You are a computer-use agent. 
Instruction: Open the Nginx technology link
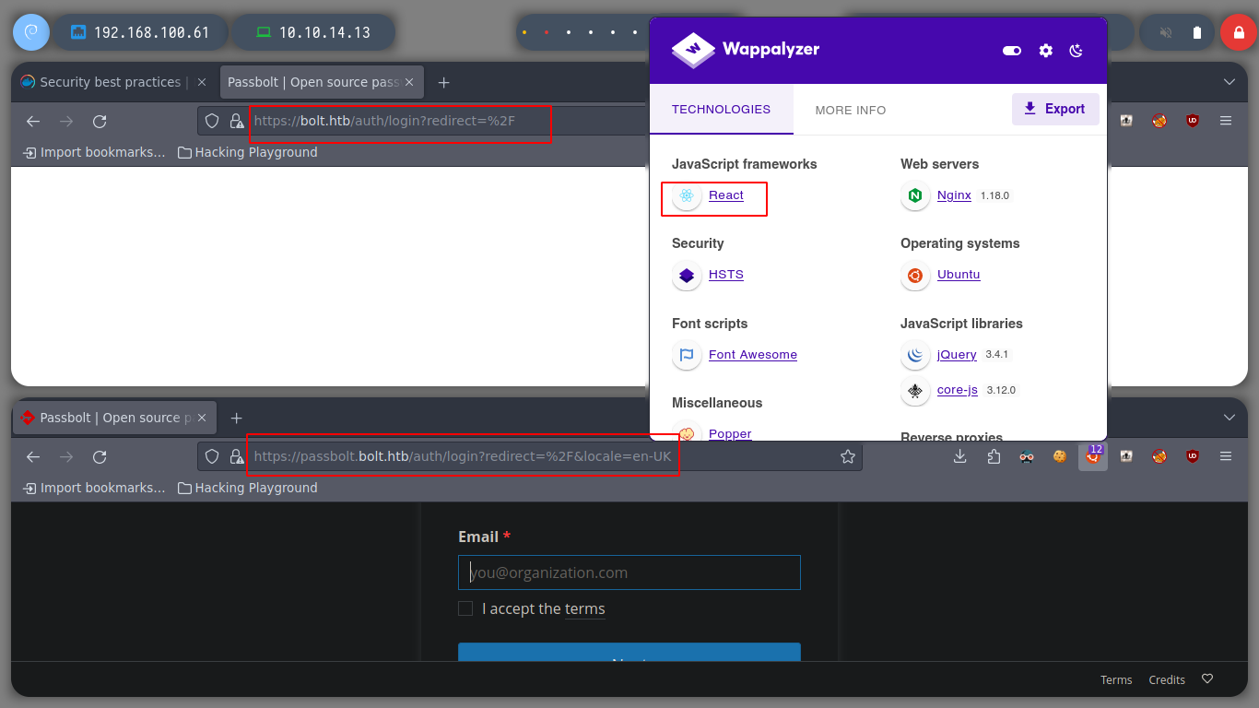(954, 195)
